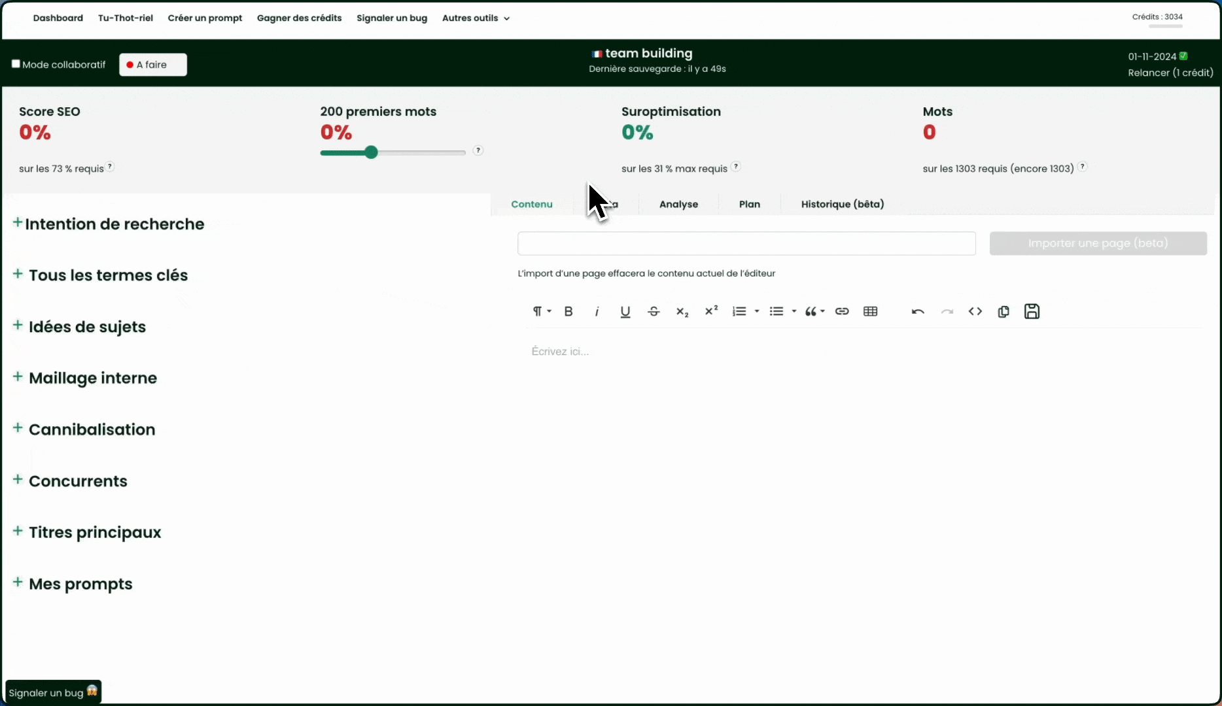Insert a table in editor
Viewport: 1222px width, 706px height.
coord(870,312)
